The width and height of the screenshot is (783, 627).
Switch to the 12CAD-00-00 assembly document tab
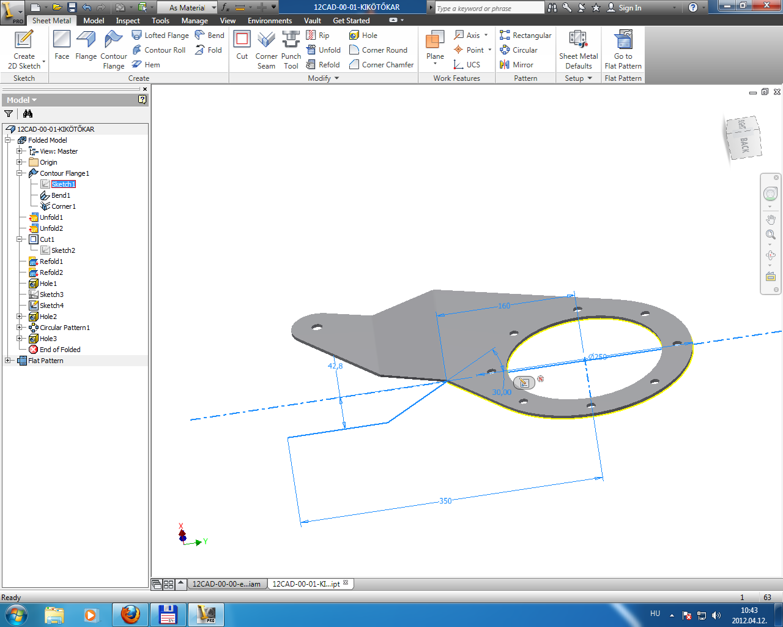coord(226,584)
